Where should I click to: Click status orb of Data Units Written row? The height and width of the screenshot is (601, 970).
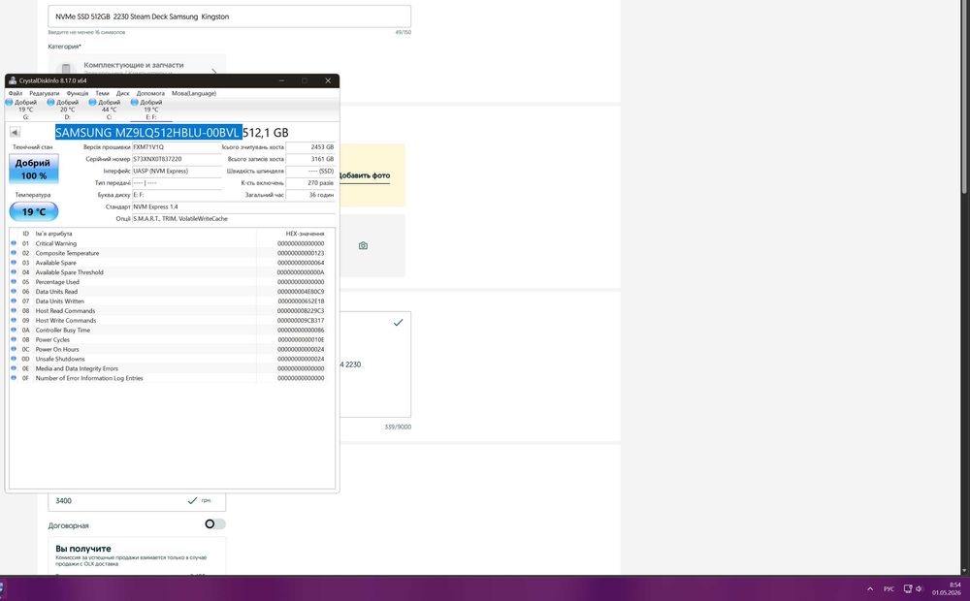(x=14, y=301)
